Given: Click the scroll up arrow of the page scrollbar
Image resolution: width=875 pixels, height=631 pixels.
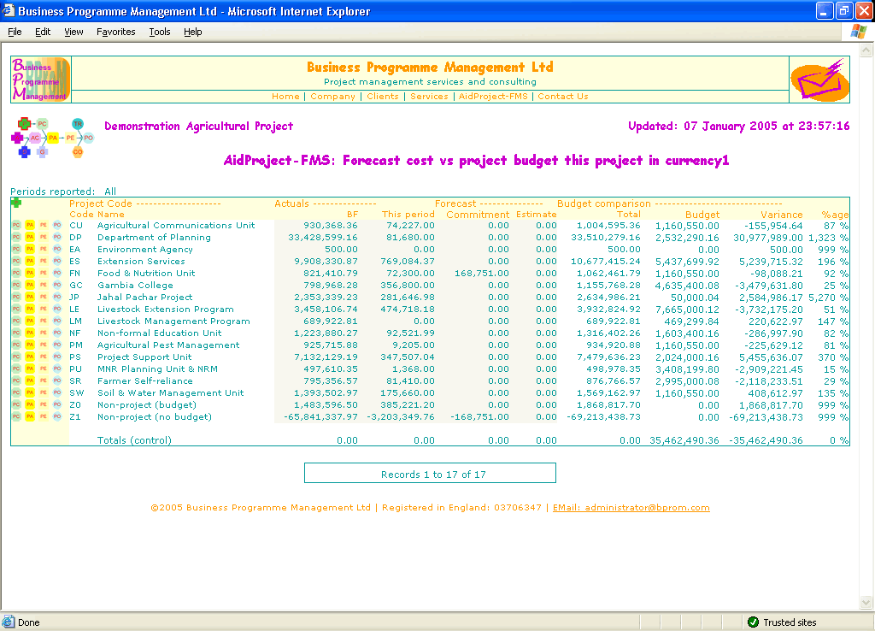Looking at the screenshot, I should coord(866,50).
